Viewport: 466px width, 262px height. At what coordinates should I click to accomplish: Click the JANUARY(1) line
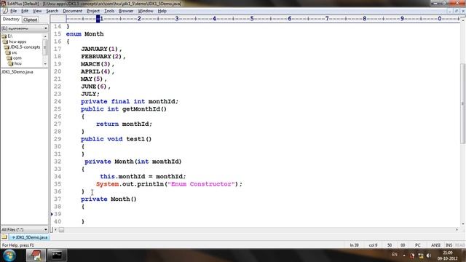point(101,49)
